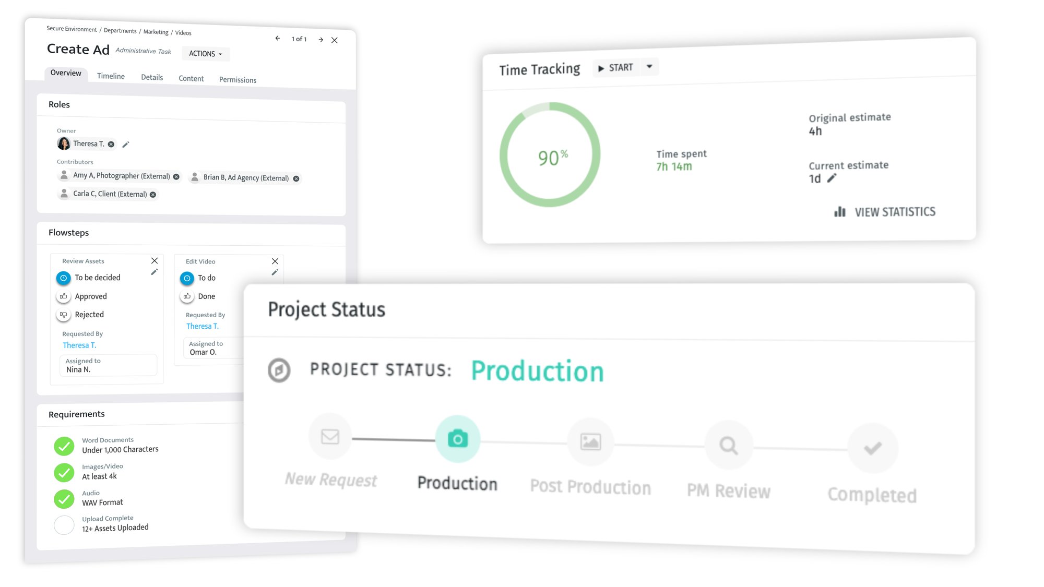This screenshot has height=587, width=1044.
Task: Click the Theresa T. link under Requested By
Action: coord(79,345)
